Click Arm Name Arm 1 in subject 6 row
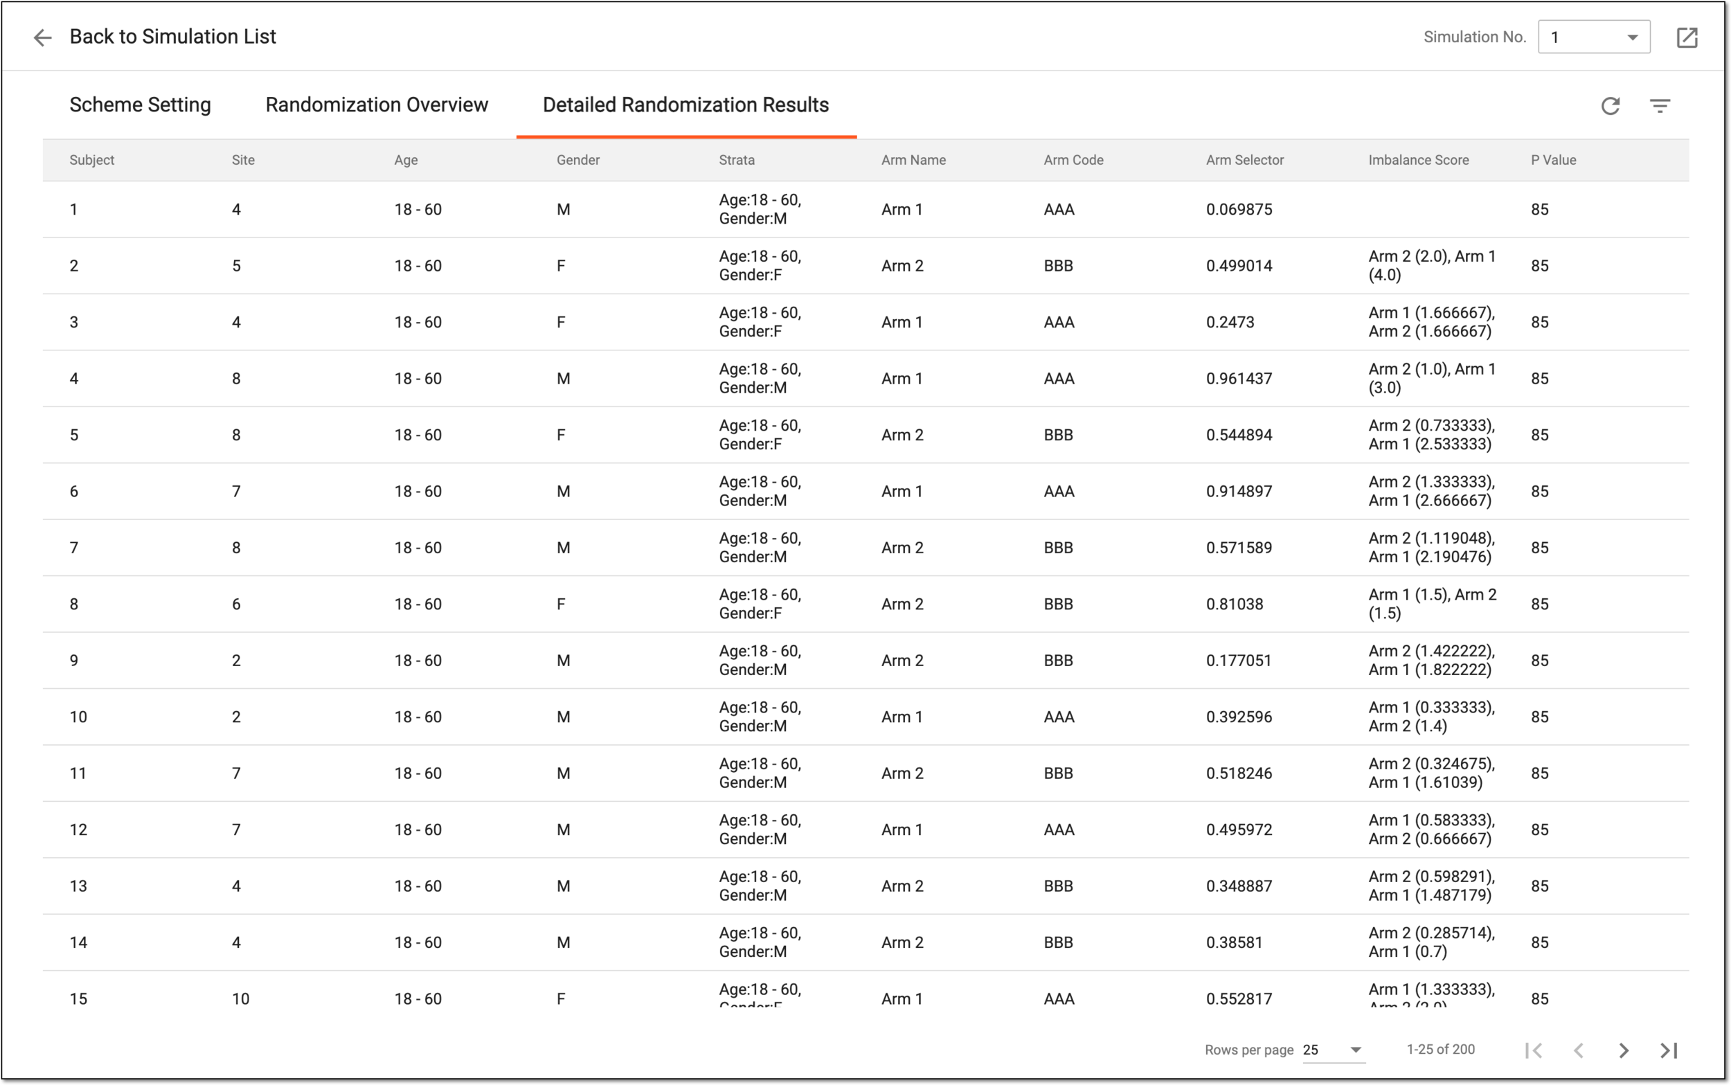The image size is (1731, 1085). [902, 492]
